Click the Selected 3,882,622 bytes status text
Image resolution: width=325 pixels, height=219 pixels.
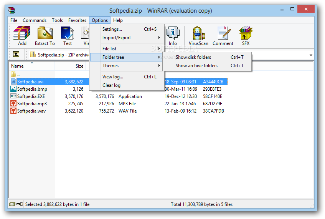tap(58, 204)
